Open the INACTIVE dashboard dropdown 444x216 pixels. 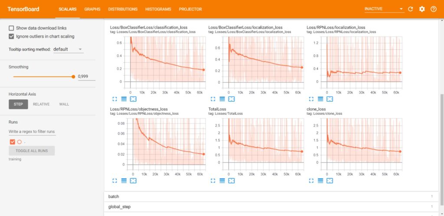pos(383,9)
